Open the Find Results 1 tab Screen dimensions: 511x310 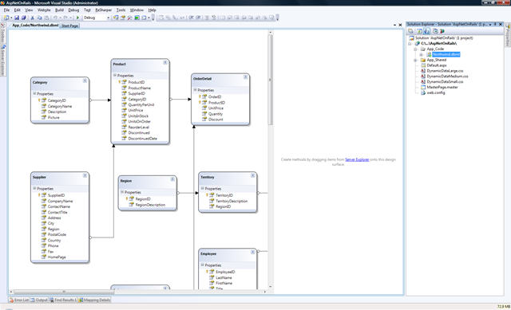63,300
